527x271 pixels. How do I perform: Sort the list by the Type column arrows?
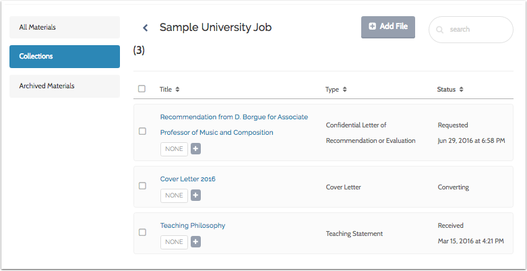344,89
